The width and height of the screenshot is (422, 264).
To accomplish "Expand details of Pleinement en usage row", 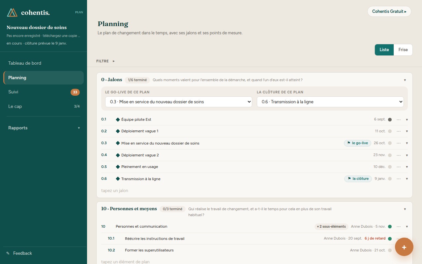I will pyautogui.click(x=407, y=167).
